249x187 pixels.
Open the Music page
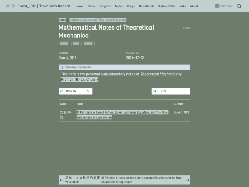click(x=91, y=6)
